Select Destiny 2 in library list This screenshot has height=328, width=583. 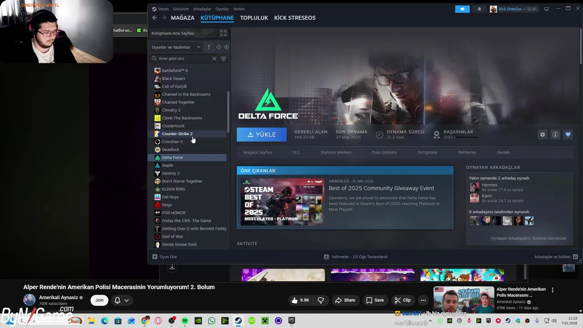pyautogui.click(x=188, y=173)
